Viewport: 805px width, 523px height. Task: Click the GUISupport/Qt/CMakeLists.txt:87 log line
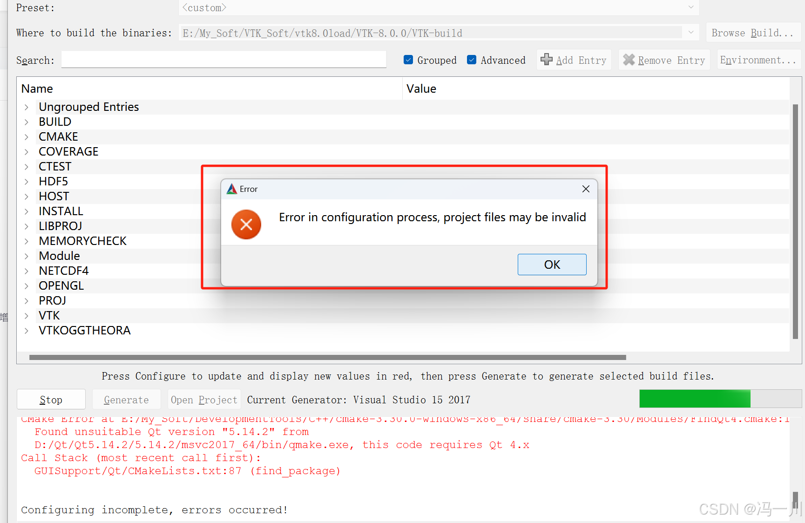coord(187,471)
